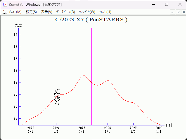Maximize the Comet for Windows window
The image size is (187, 140).
(x=167, y=5)
